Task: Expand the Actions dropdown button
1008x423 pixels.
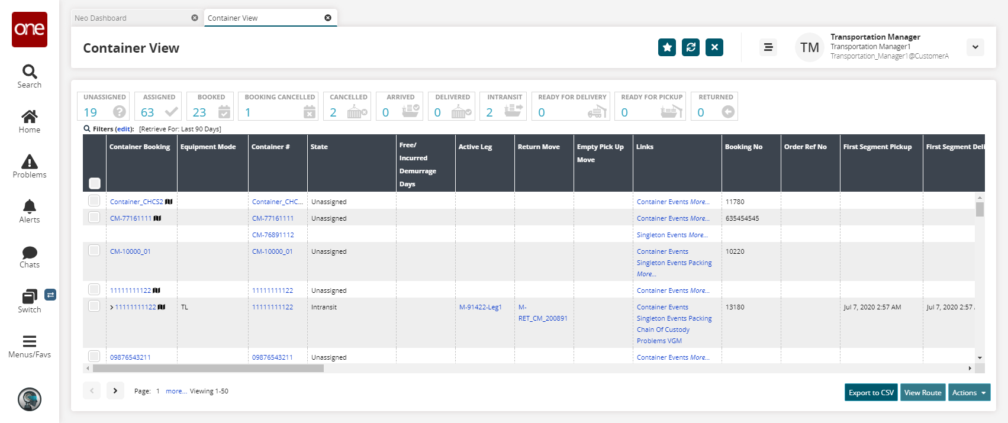Action: [968, 392]
